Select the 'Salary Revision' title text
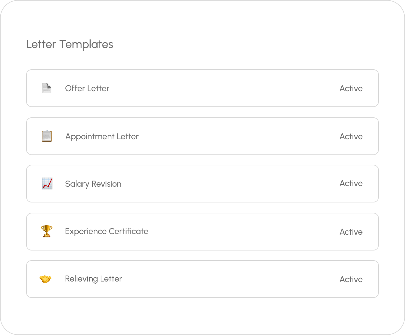 pos(93,184)
